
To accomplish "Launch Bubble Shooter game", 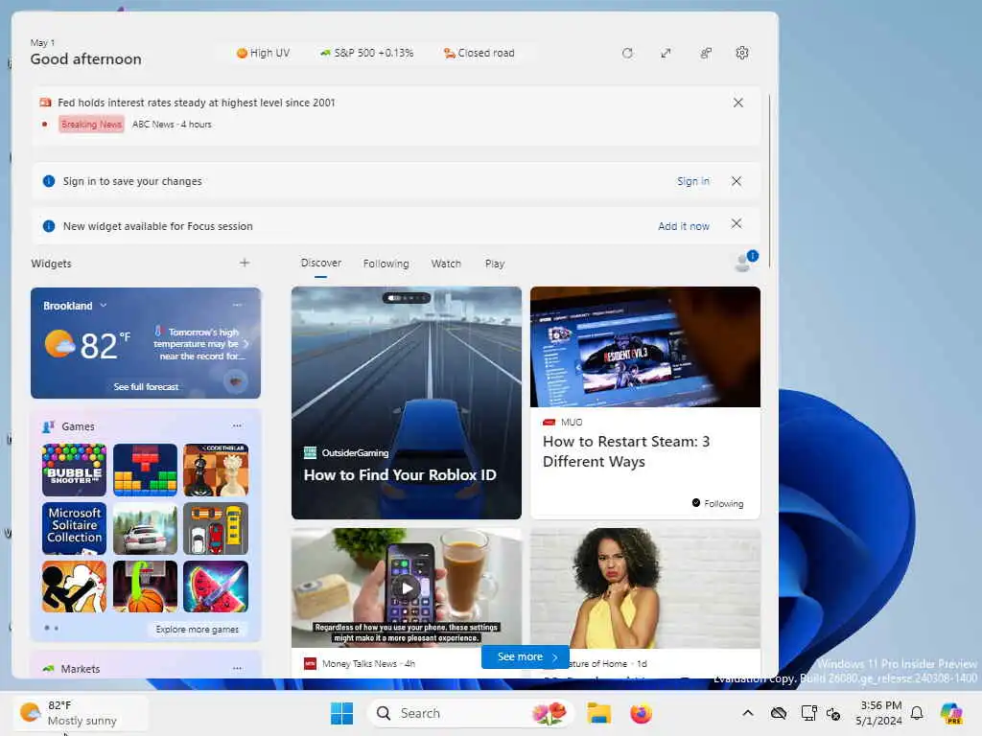I will 74,470.
